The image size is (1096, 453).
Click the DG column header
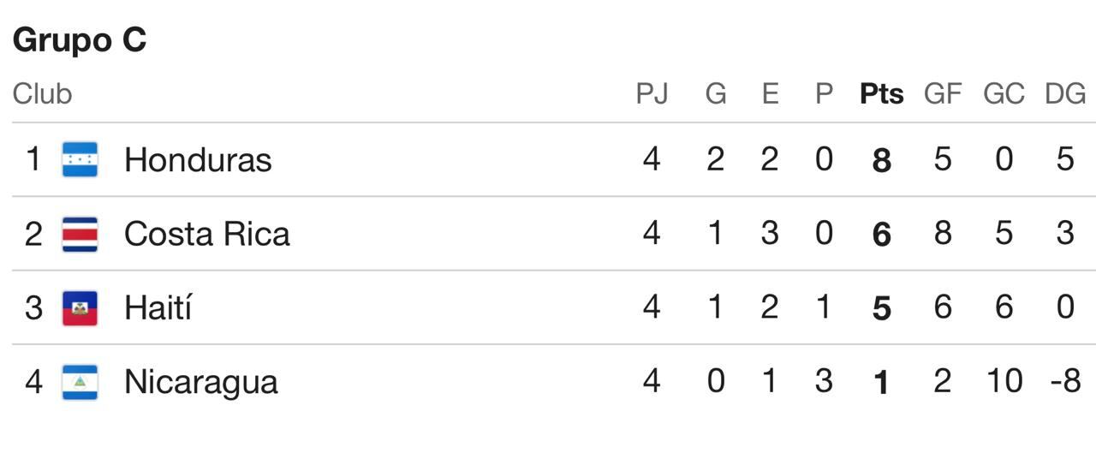1065,93
